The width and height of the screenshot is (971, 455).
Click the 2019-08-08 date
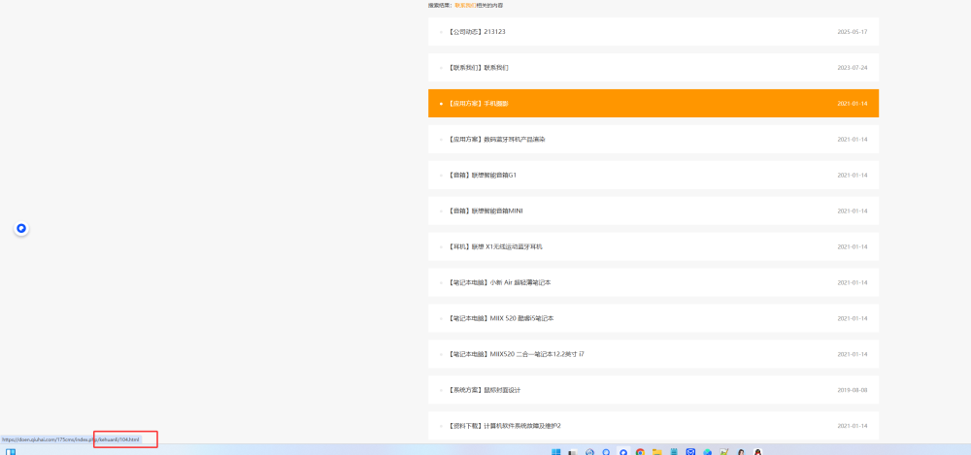tap(853, 390)
